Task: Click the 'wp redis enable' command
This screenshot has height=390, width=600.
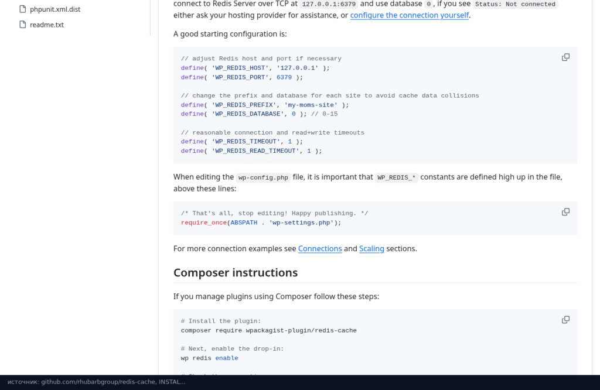Action: click(x=209, y=358)
